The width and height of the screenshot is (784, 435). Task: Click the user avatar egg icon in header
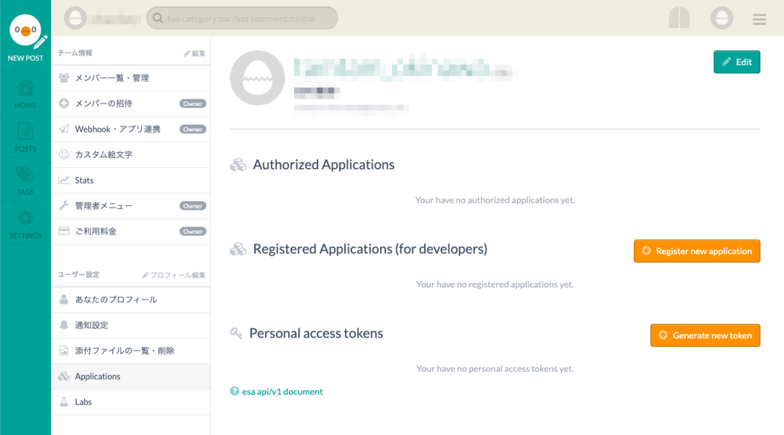(x=722, y=18)
